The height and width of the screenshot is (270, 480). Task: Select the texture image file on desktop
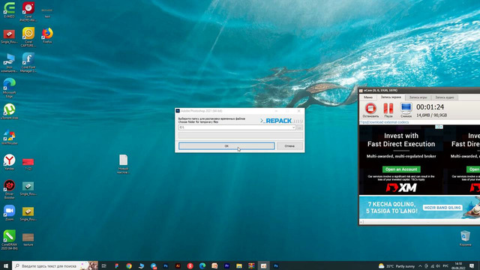28,239
